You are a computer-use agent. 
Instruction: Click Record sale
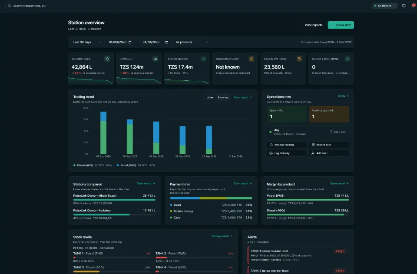[x=329, y=145]
